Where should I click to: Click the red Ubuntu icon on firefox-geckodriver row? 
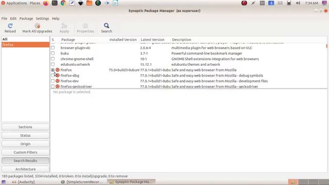pos(58,86)
